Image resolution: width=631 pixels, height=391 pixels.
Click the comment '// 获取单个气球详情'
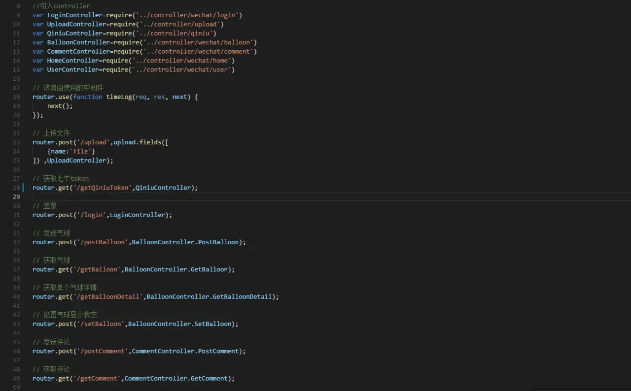tap(65, 288)
